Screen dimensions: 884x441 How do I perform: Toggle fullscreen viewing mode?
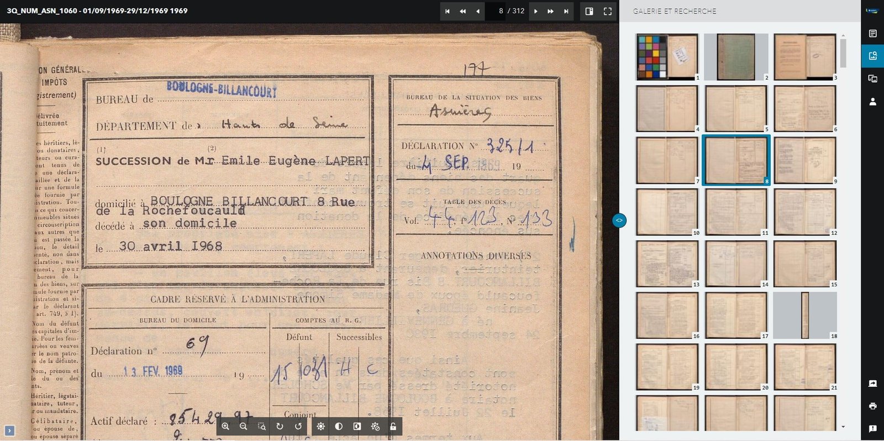coord(608,11)
